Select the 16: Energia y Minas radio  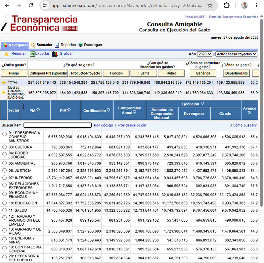tap(5, 239)
